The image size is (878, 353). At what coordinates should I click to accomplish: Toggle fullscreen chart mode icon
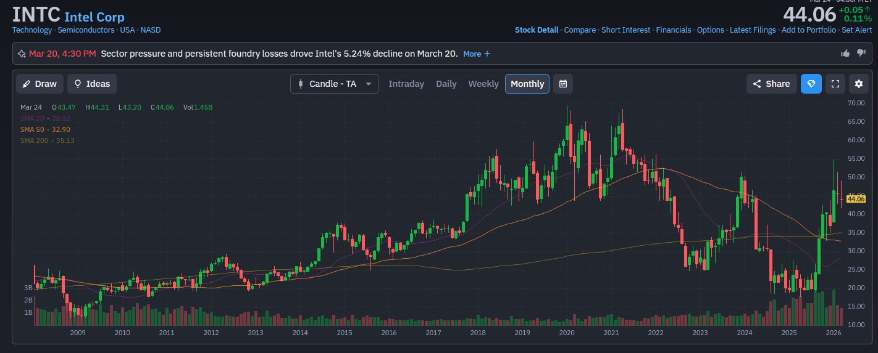(x=835, y=84)
